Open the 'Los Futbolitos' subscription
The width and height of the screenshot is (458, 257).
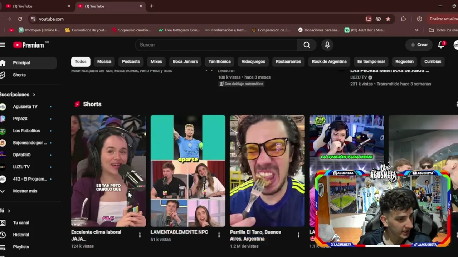[26, 131]
